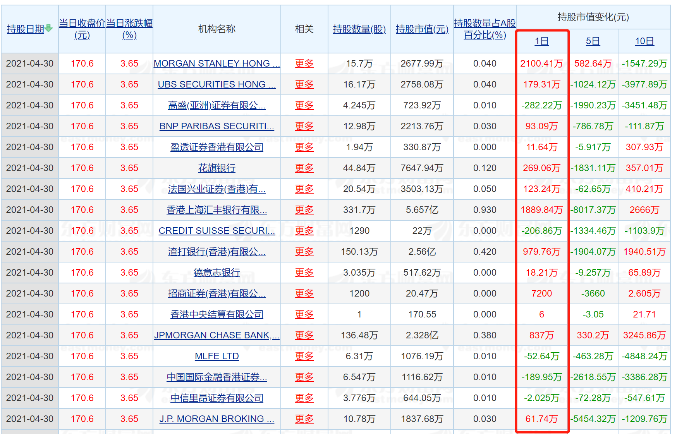Open BNP PARIBAS SECURITI... institution link
The width and height of the screenshot is (677, 434).
[217, 126]
